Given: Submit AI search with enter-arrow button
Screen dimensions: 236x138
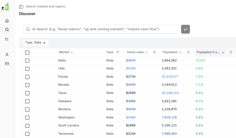Looking at the screenshot, I should pos(185,29).
